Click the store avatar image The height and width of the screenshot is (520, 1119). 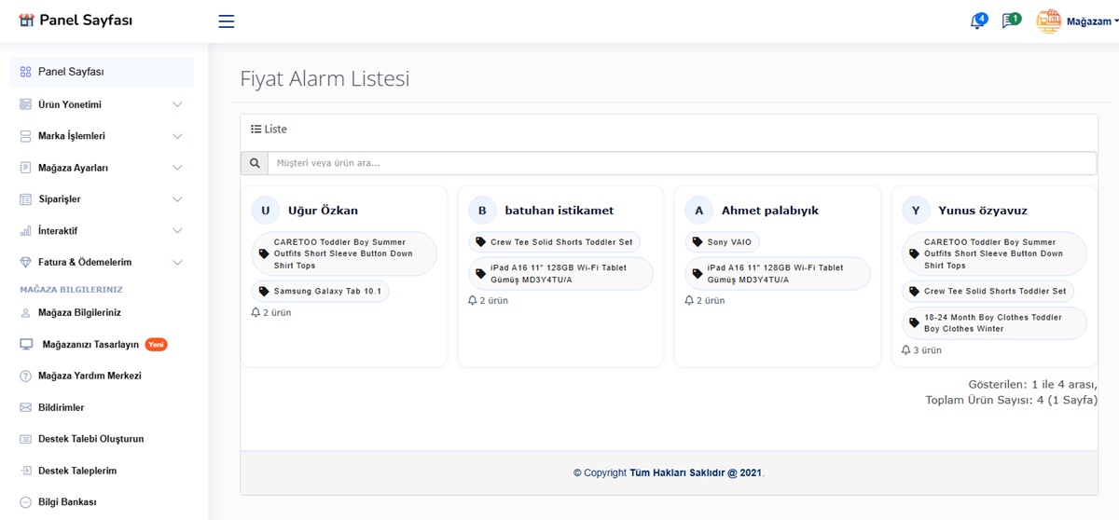coord(1049,21)
